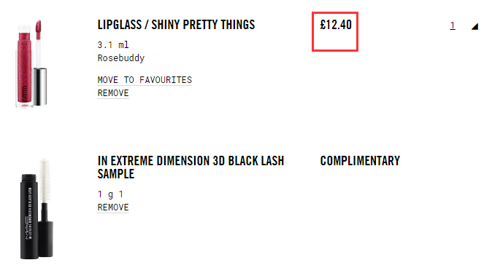Viewport: 484px width, 273px height.
Task: Remove the Lipglass item from bag
Action: point(113,93)
